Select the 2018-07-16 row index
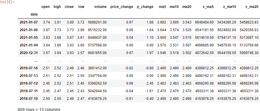Screen dimensions: 260x111 [29, 68]
